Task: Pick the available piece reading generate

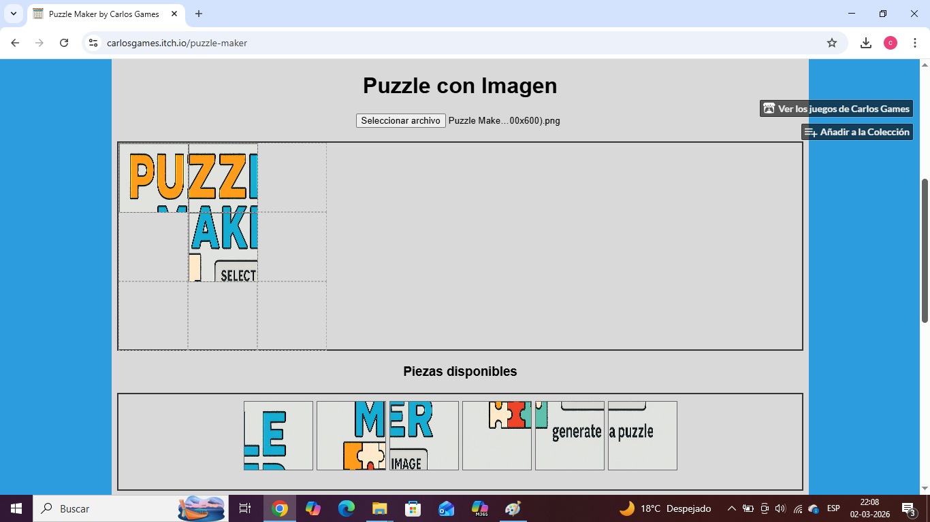Action: (570, 436)
